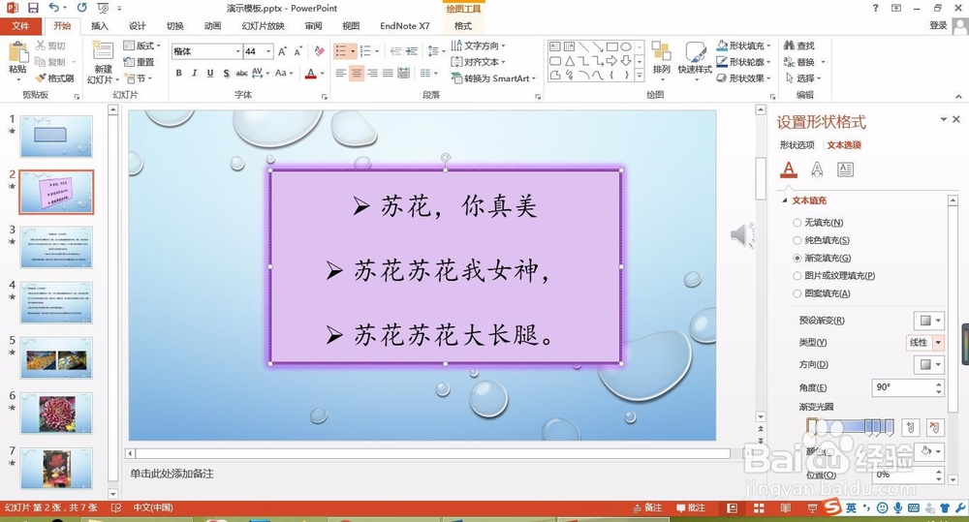969x522 pixels.
Task: Click Convert to SmartArt button
Action: pos(492,78)
